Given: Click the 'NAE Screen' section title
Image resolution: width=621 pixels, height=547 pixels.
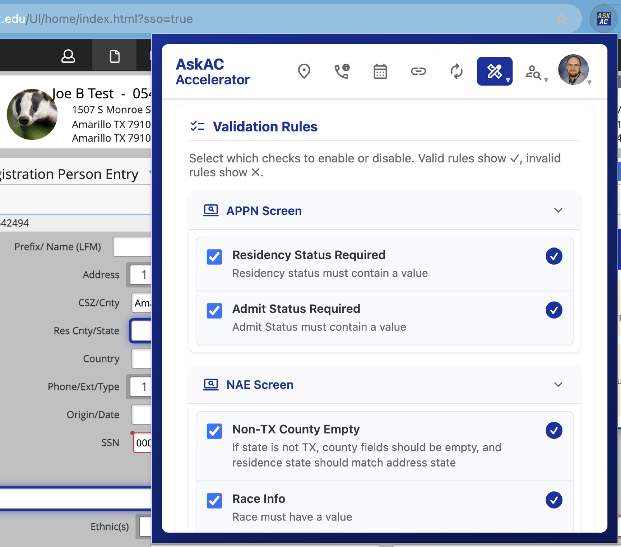Looking at the screenshot, I should coord(260,385).
